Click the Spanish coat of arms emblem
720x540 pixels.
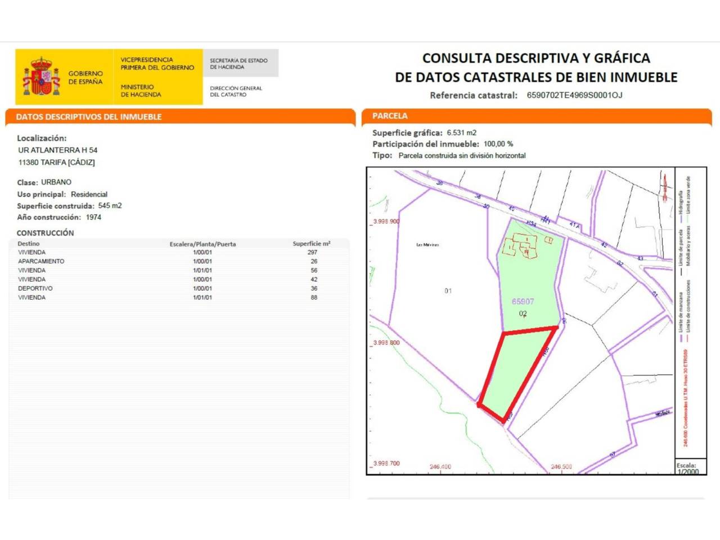pos(41,76)
